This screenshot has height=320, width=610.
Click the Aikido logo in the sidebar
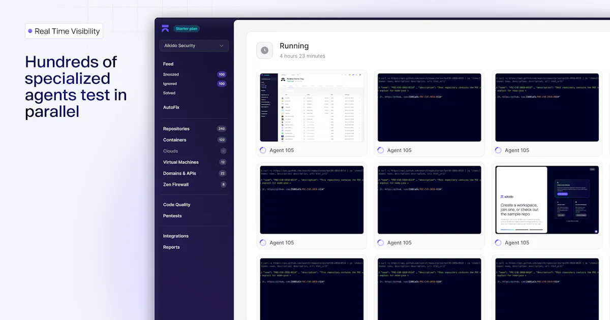165,28
